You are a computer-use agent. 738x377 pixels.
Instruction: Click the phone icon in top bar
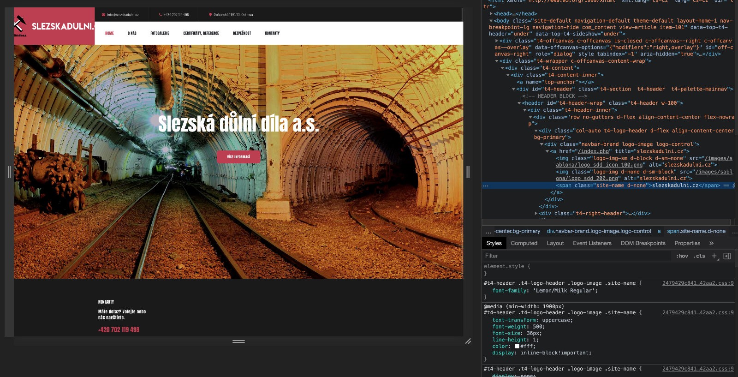click(x=161, y=15)
